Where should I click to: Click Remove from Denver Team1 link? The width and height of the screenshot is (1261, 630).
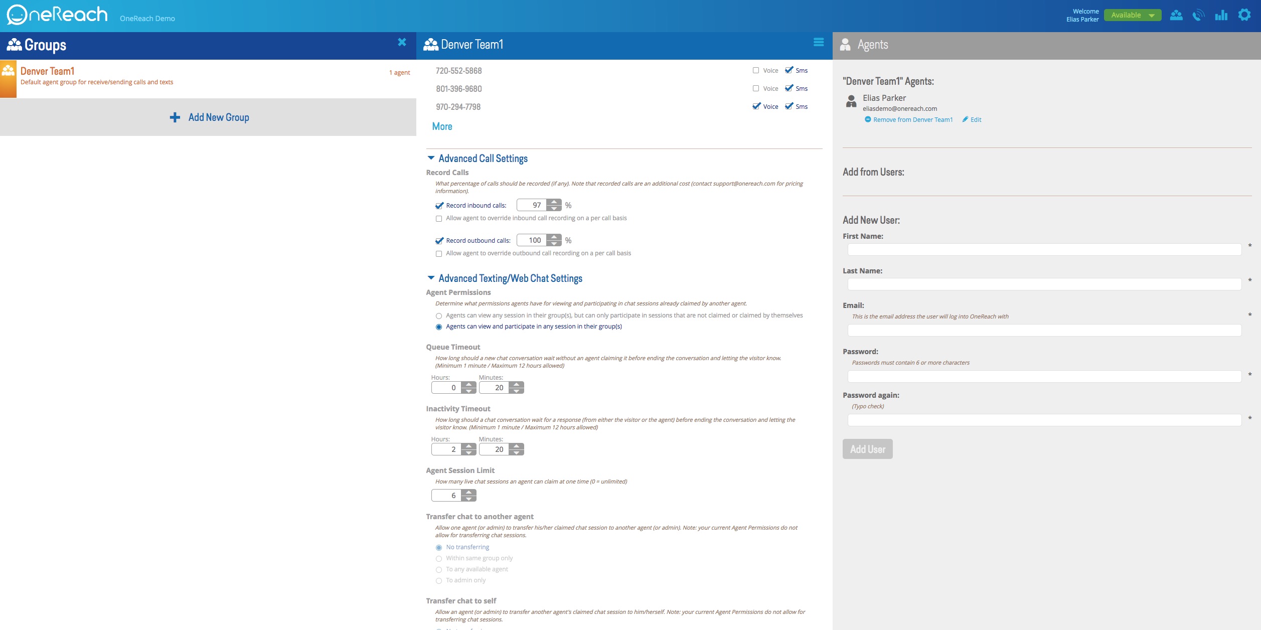(912, 119)
